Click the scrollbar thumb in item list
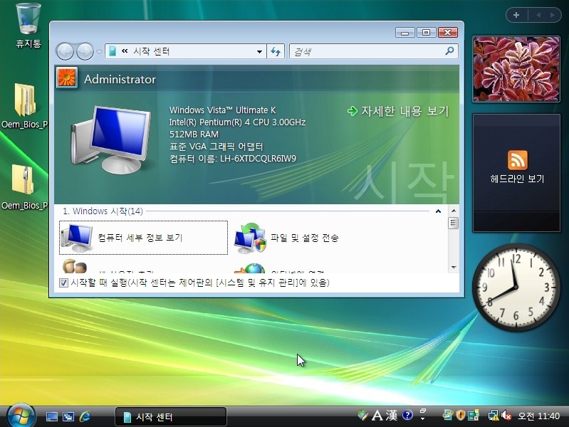569x427 pixels. coord(453,223)
